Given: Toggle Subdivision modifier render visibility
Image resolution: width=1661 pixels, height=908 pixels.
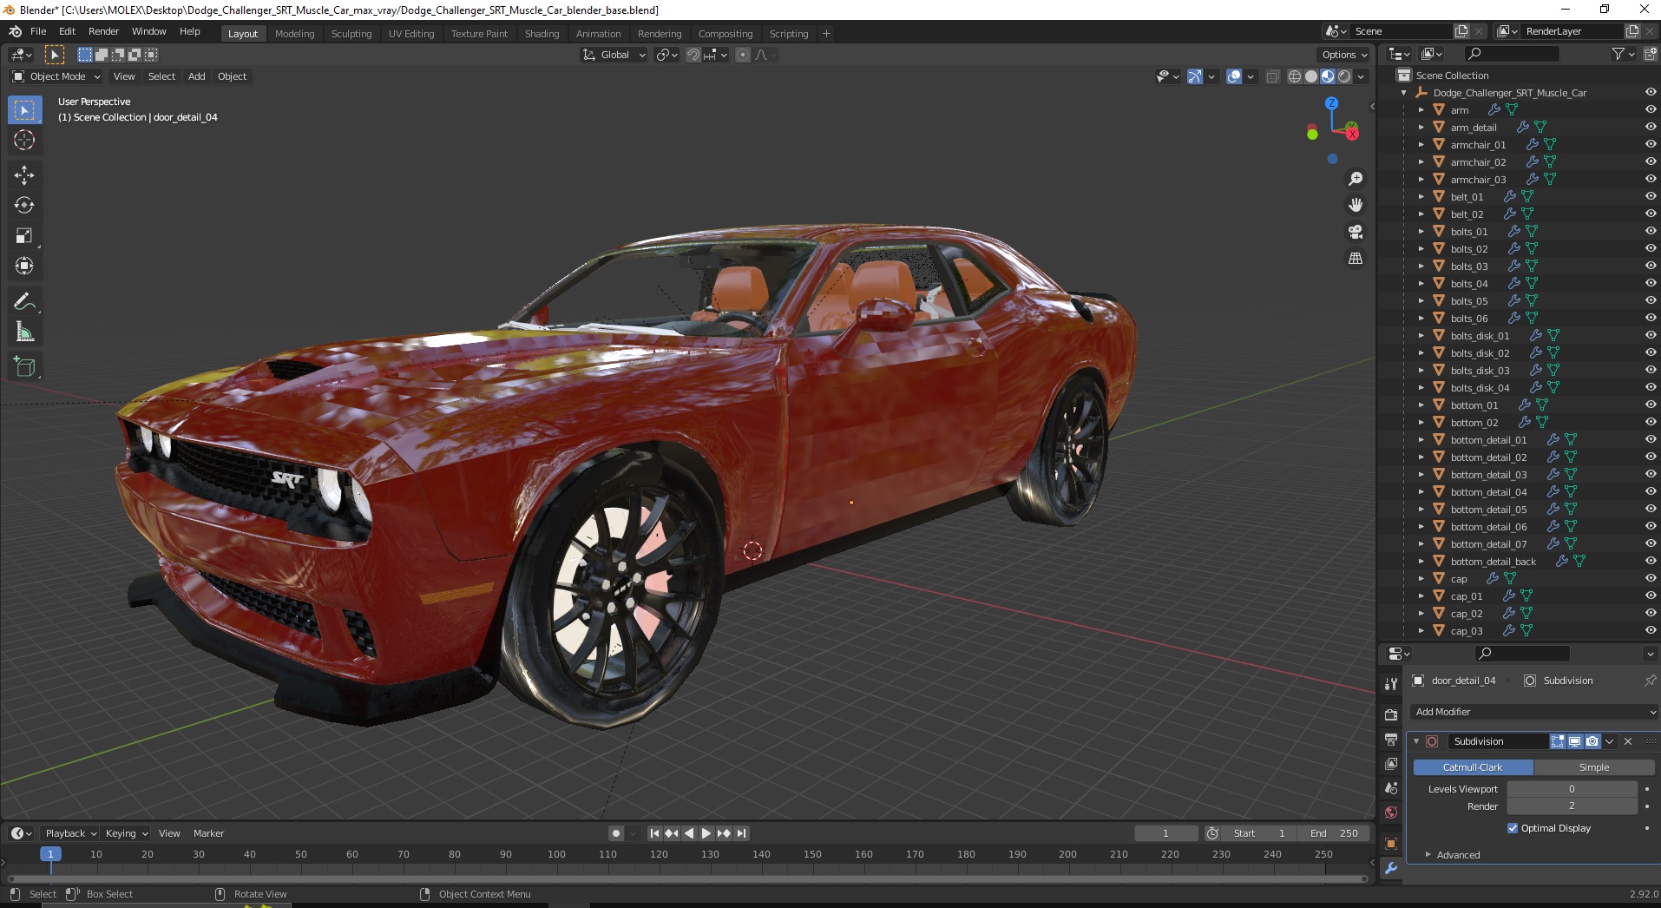Looking at the screenshot, I should [x=1592, y=741].
